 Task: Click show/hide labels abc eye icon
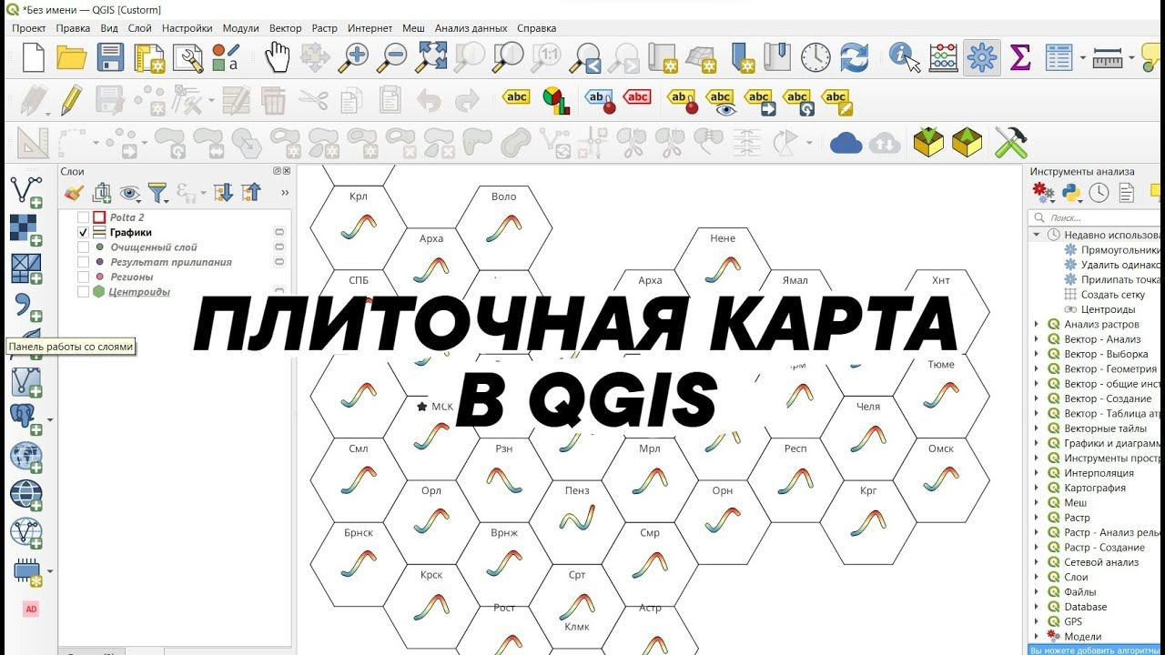(x=721, y=100)
